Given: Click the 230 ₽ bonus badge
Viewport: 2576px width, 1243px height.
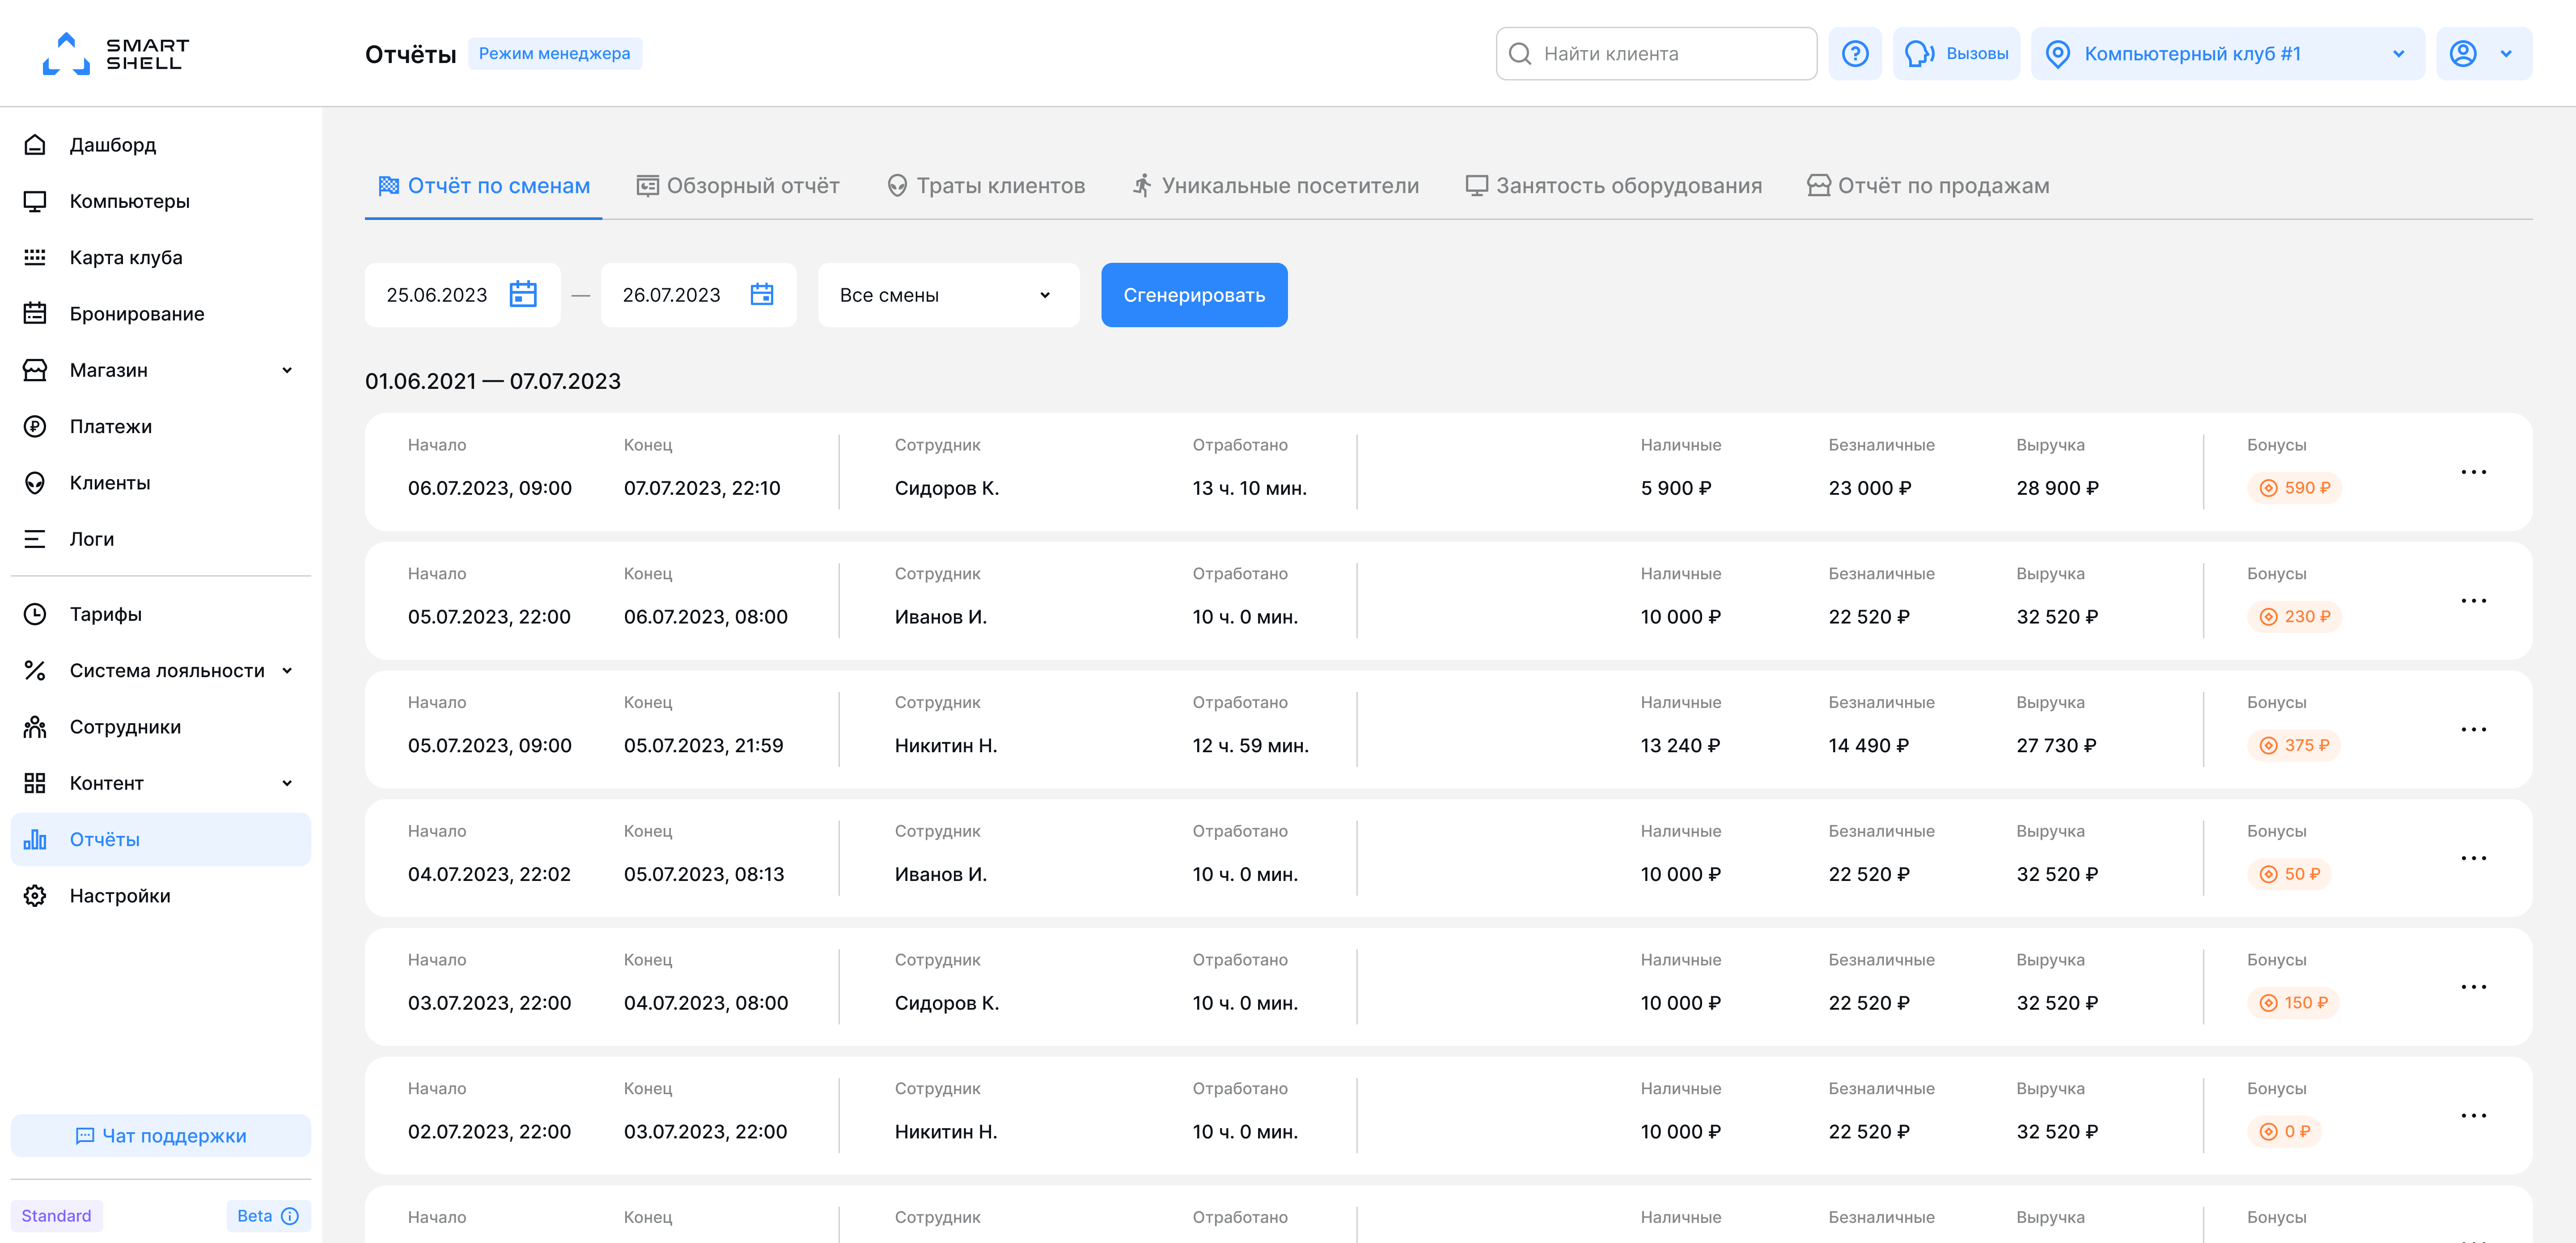Looking at the screenshot, I should coord(2294,616).
